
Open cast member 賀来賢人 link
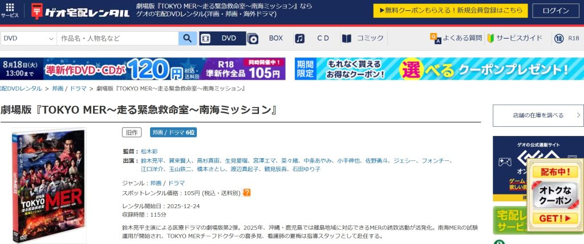tap(180, 161)
